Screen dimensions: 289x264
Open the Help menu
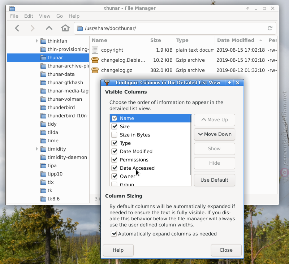74,16
